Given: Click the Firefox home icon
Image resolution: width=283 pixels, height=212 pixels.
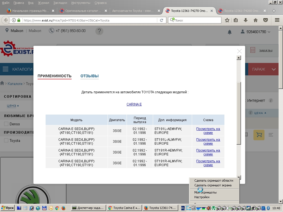Looking at the screenshot, I should tap(256, 20).
